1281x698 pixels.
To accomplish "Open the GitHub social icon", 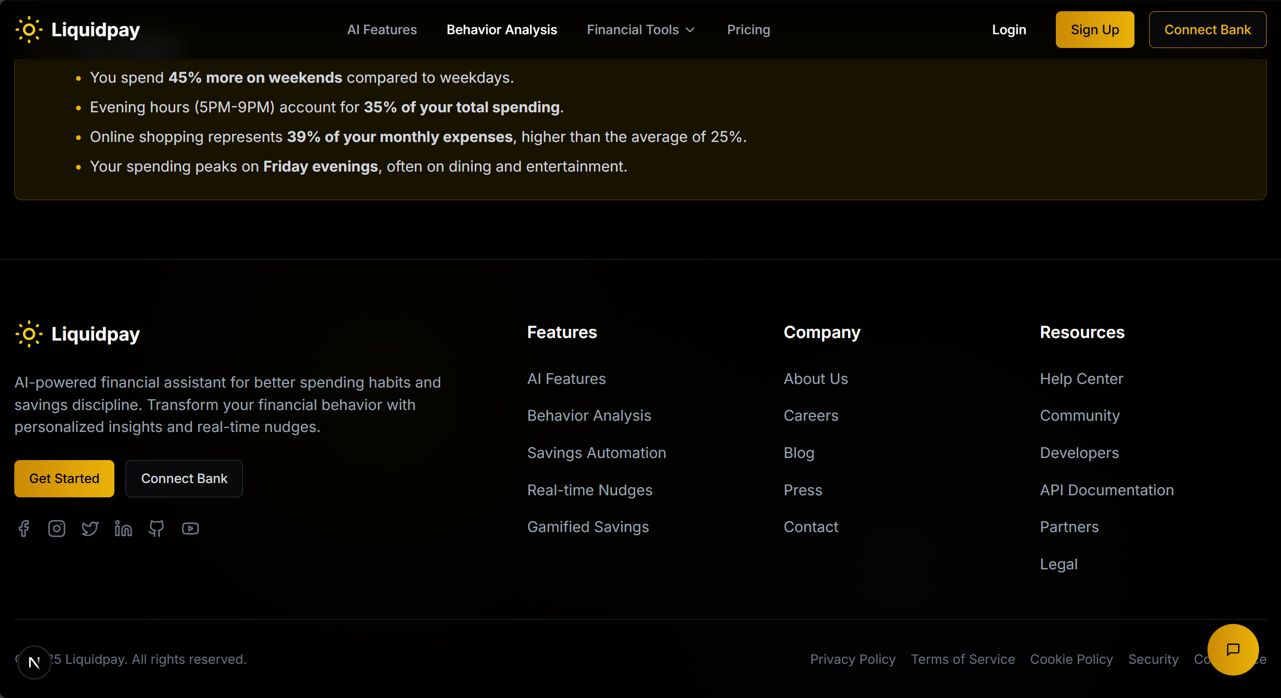I will pos(156,528).
